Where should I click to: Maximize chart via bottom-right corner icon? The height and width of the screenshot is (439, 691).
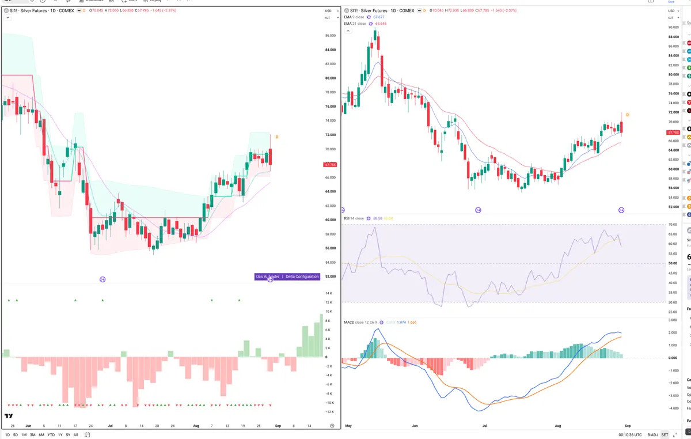(x=674, y=434)
